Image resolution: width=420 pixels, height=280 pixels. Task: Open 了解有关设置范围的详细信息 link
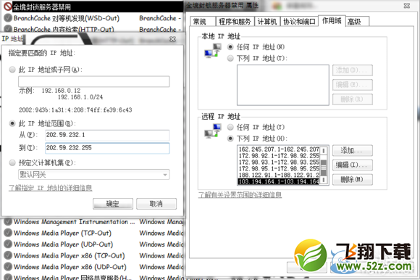point(240,195)
